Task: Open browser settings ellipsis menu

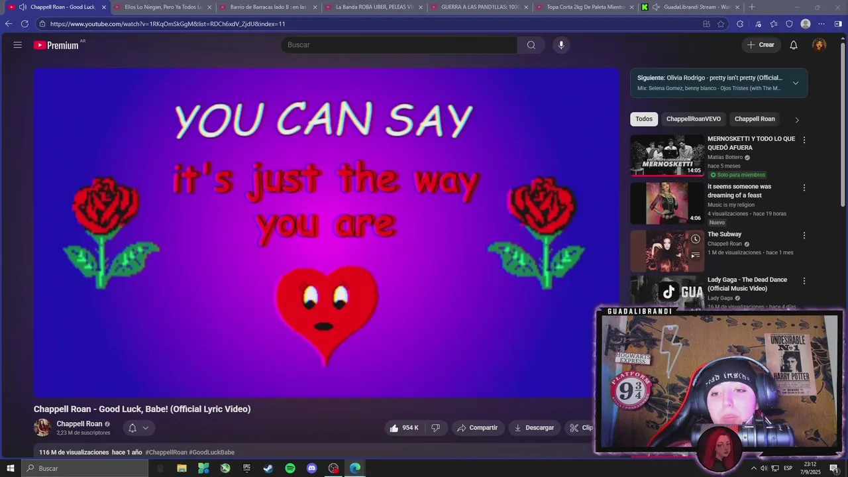Action: tap(821, 24)
